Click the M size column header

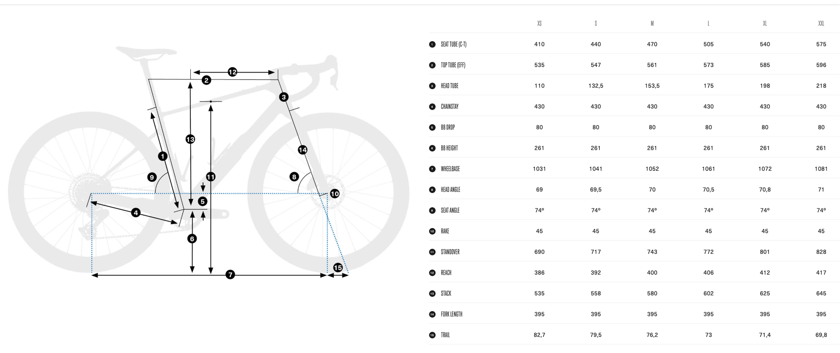652,24
